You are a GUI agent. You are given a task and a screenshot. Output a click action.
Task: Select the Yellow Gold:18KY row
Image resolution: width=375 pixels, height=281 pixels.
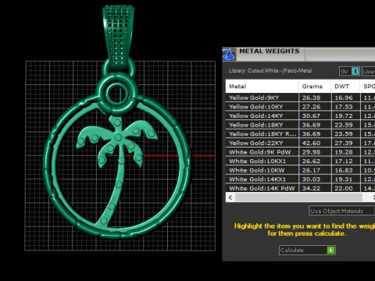(300, 125)
